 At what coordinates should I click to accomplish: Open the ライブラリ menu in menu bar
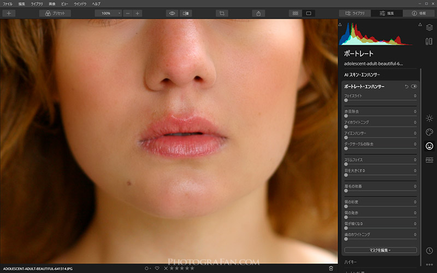tap(37, 4)
